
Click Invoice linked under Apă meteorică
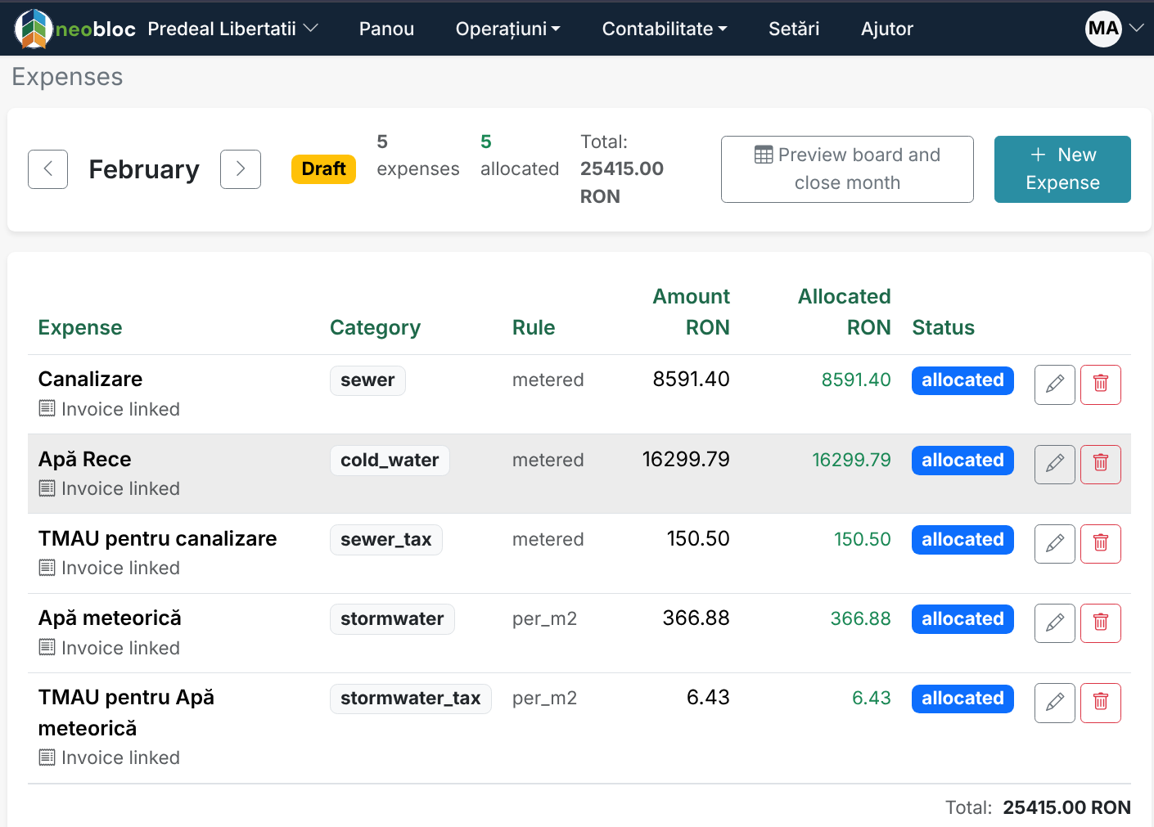pos(110,648)
